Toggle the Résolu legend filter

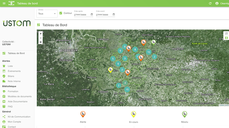(x=185, y=114)
